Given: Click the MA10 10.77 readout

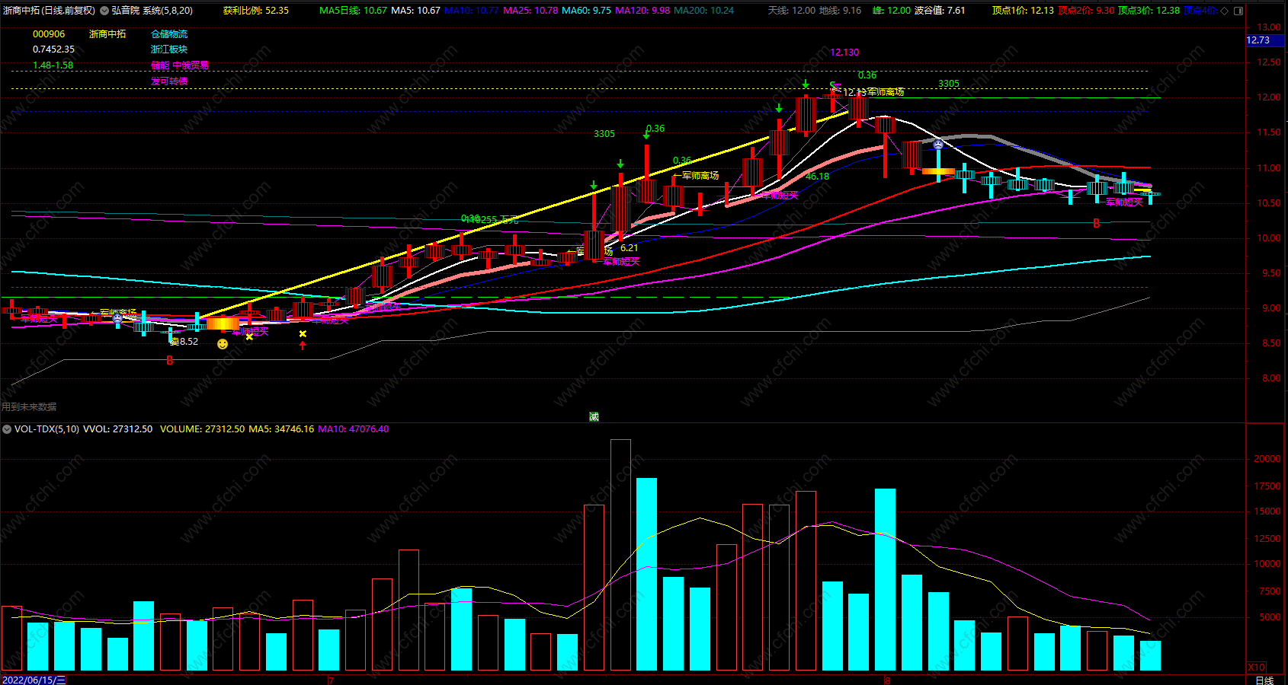Looking at the screenshot, I should tap(471, 11).
